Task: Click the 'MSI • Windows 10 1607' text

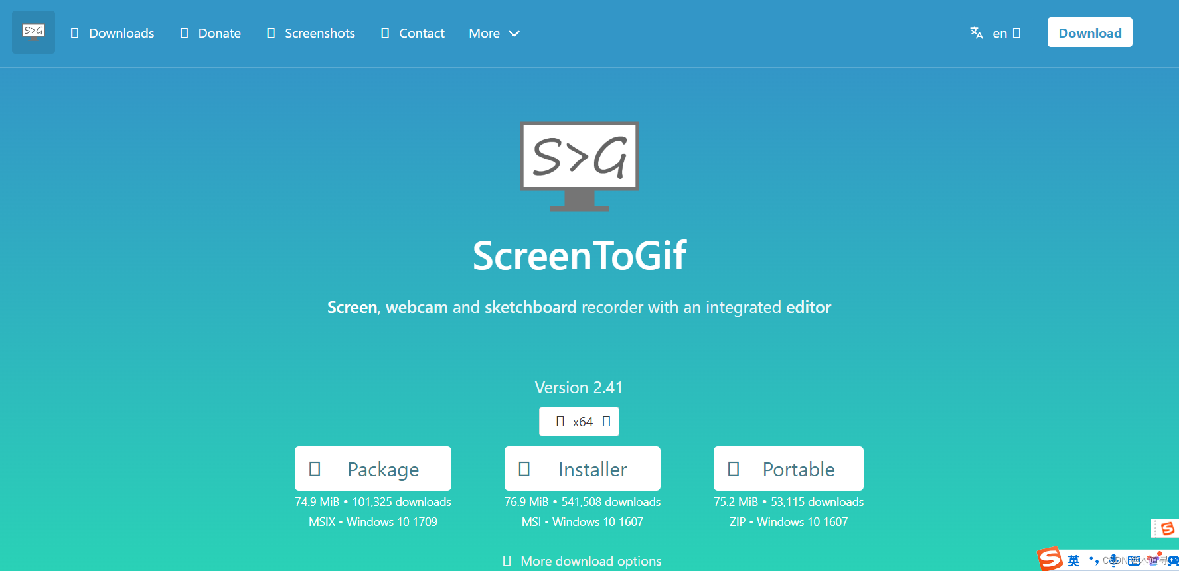Action: (582, 522)
